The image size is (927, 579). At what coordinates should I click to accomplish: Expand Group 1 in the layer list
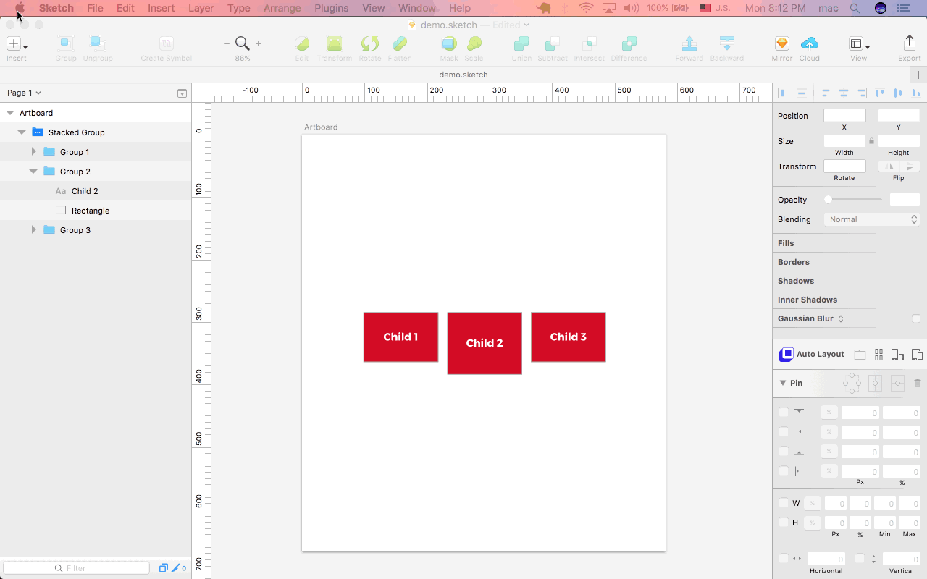pos(33,152)
